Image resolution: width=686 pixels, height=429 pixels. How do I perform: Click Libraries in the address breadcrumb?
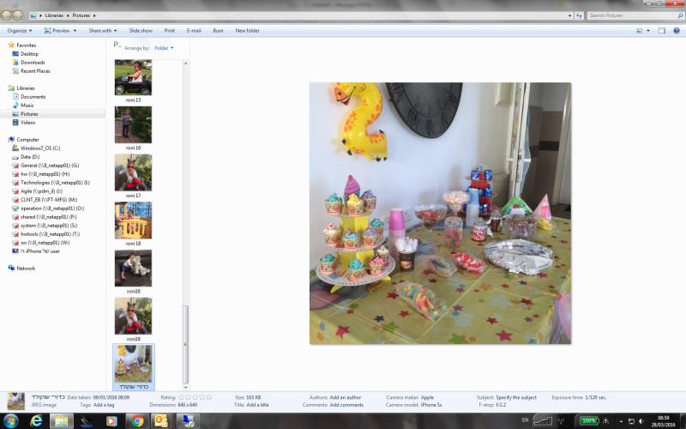coord(54,15)
